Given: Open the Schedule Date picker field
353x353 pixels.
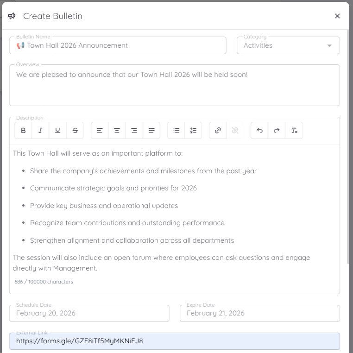Looking at the screenshot, I should tap(89, 313).
